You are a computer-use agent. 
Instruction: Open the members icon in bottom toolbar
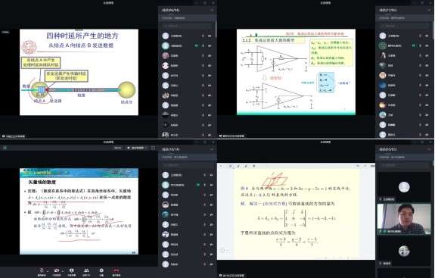pos(86,270)
